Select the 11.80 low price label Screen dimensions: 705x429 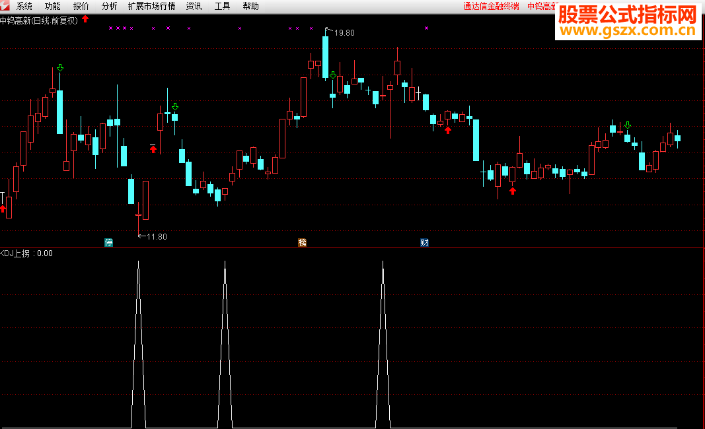point(157,237)
